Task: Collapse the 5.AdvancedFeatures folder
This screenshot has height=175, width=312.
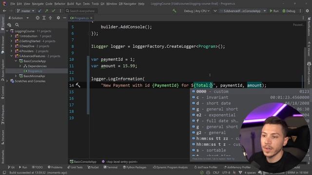Action: [12, 56]
